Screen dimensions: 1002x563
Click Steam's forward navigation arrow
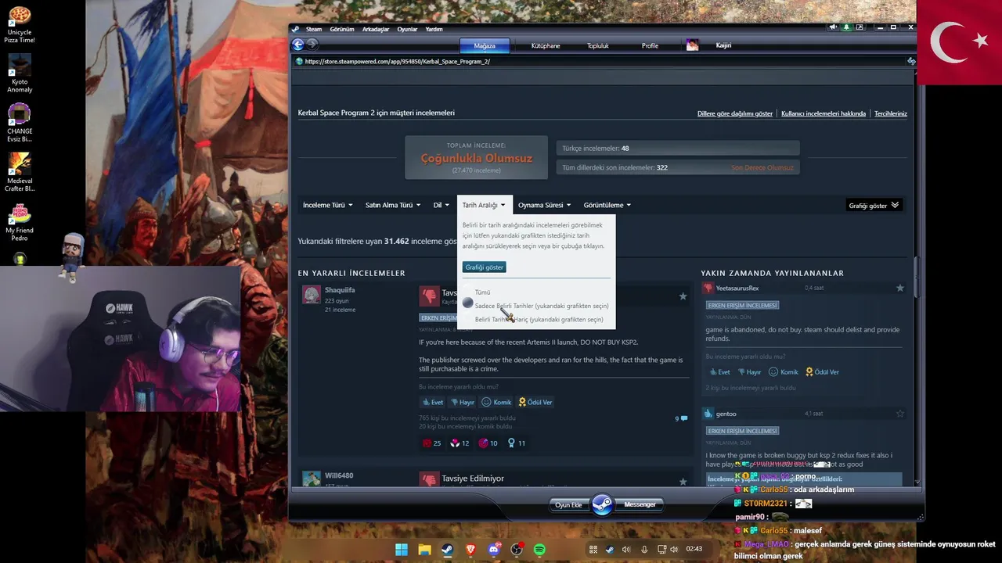[x=312, y=45]
